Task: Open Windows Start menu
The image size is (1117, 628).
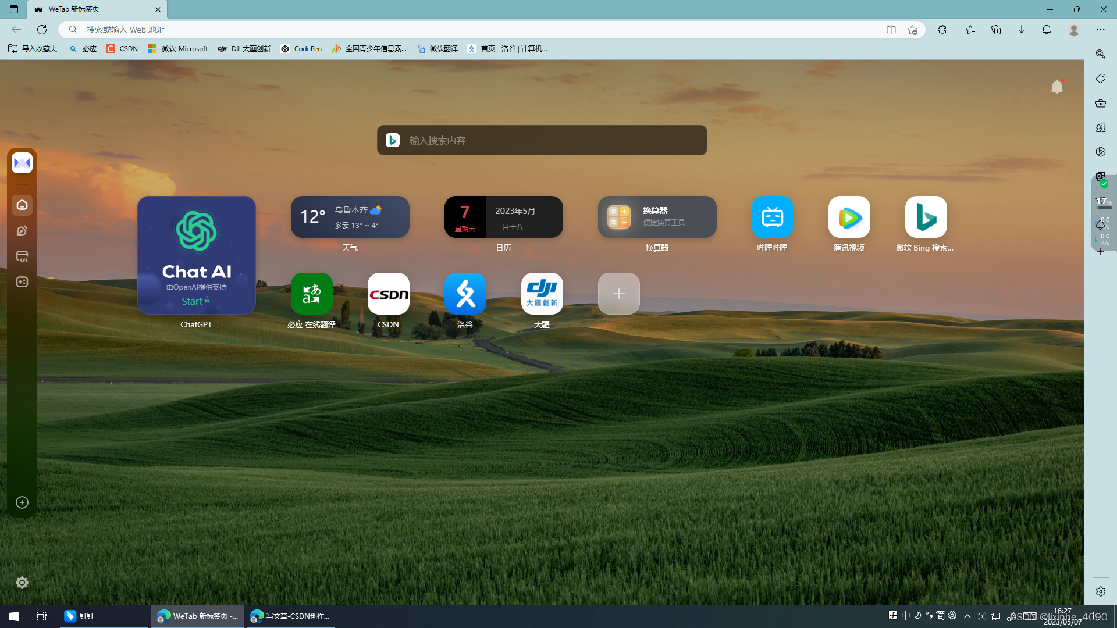Action: click(x=14, y=616)
